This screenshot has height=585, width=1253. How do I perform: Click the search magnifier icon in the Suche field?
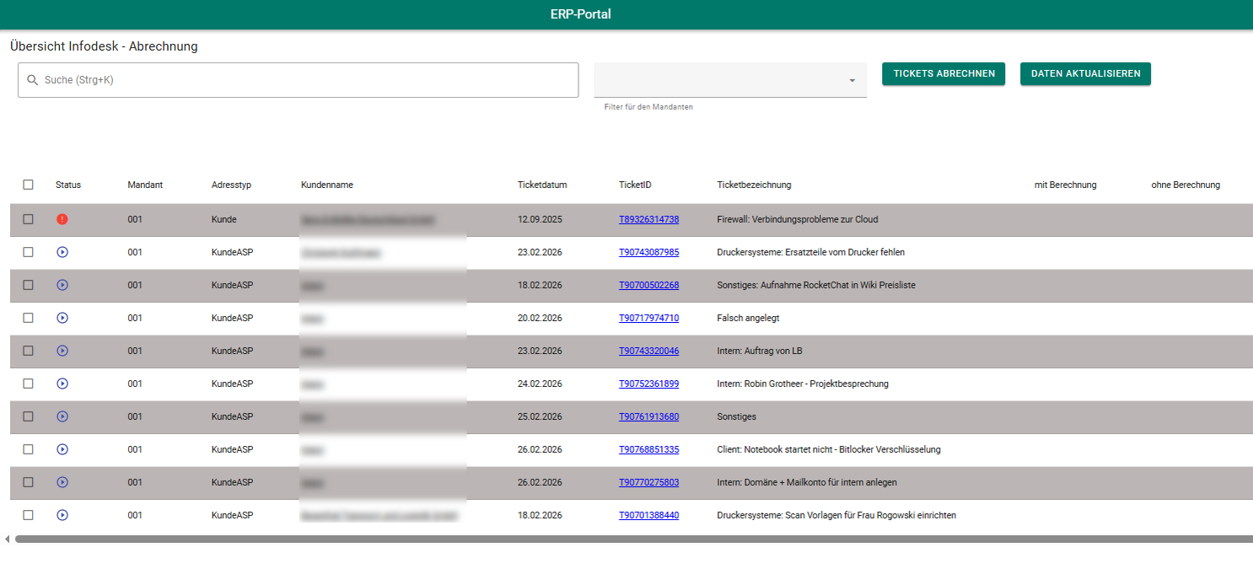click(x=32, y=79)
